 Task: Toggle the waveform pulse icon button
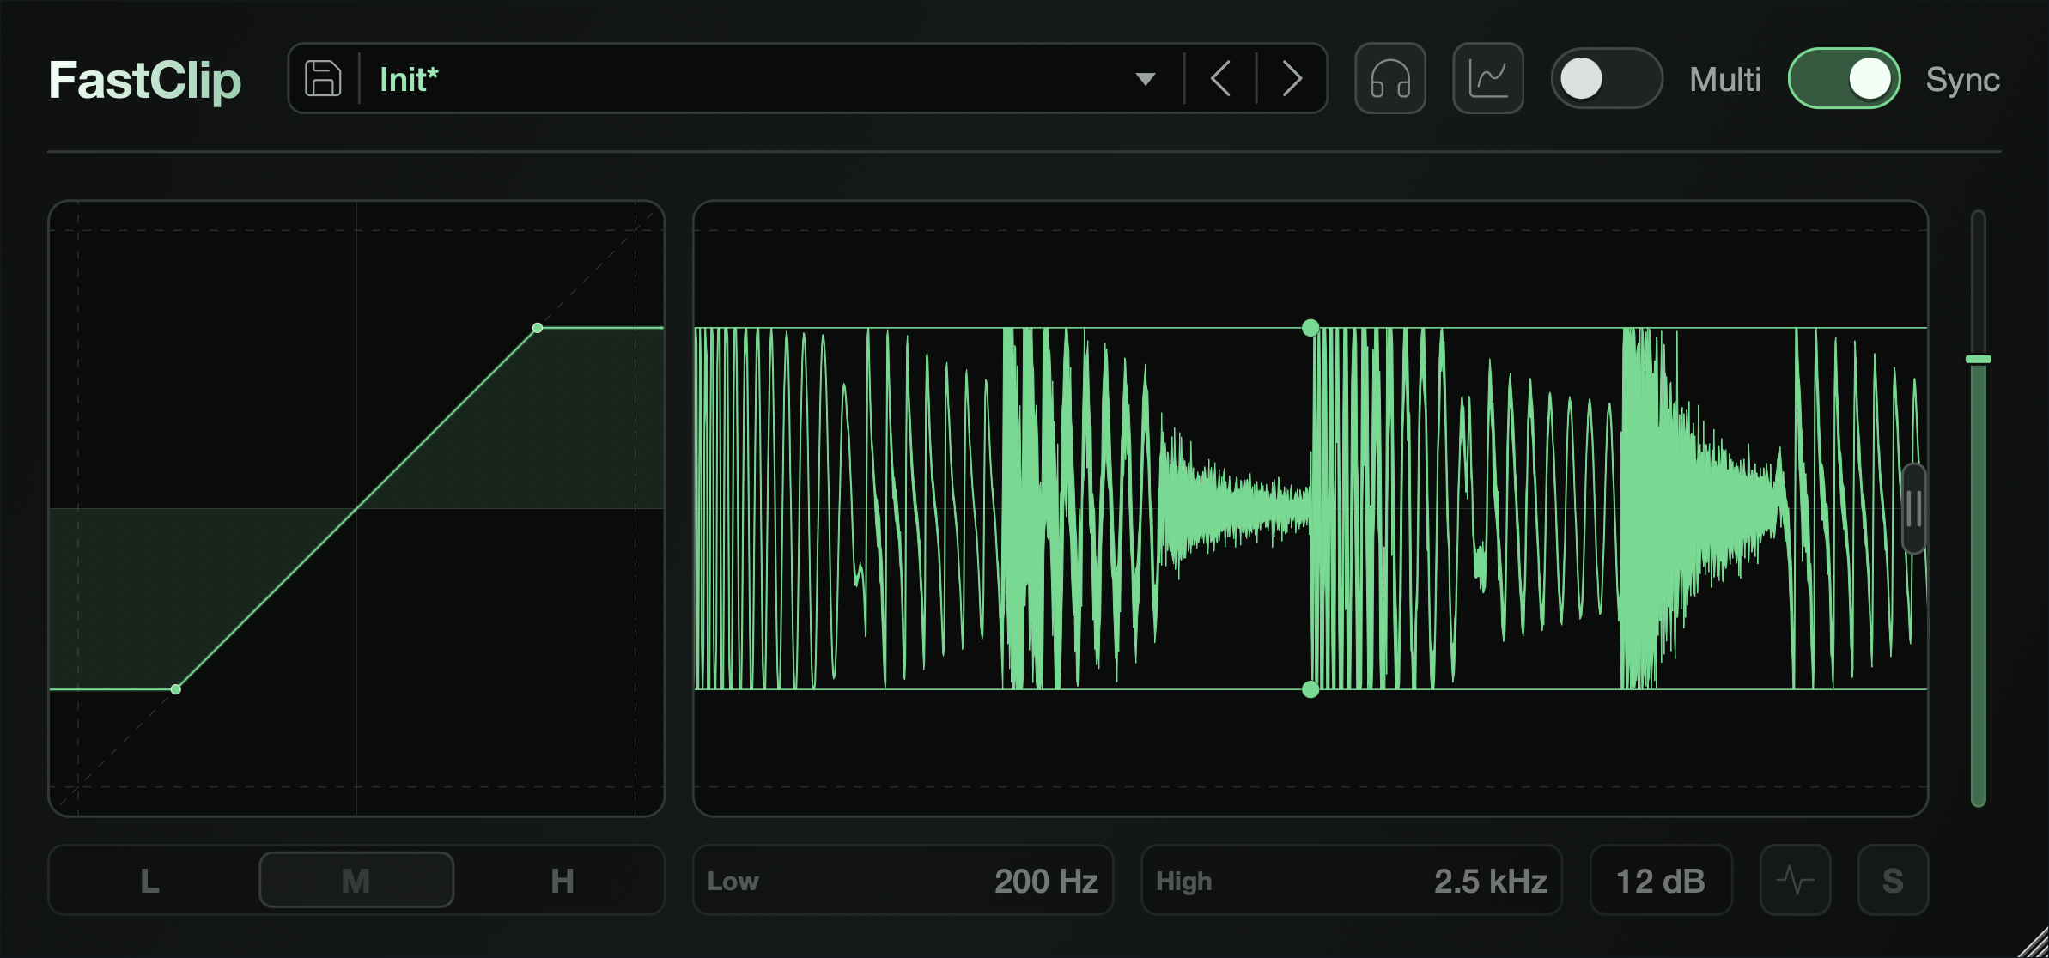click(1796, 881)
